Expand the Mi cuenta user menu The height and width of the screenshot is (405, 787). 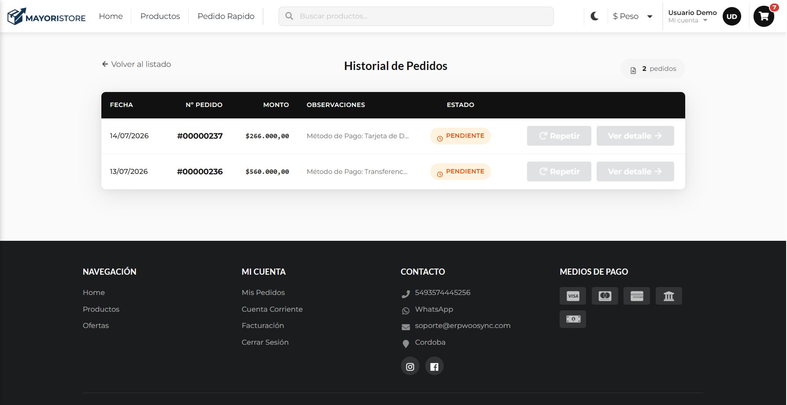(688, 21)
